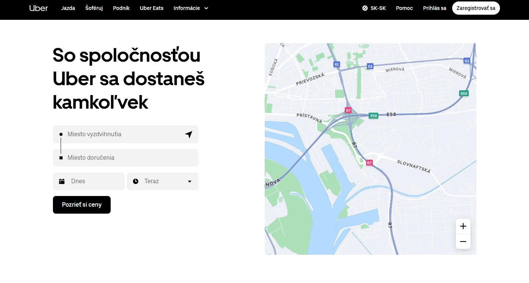
Task: Click the Prievozská street label
Action: point(310,79)
